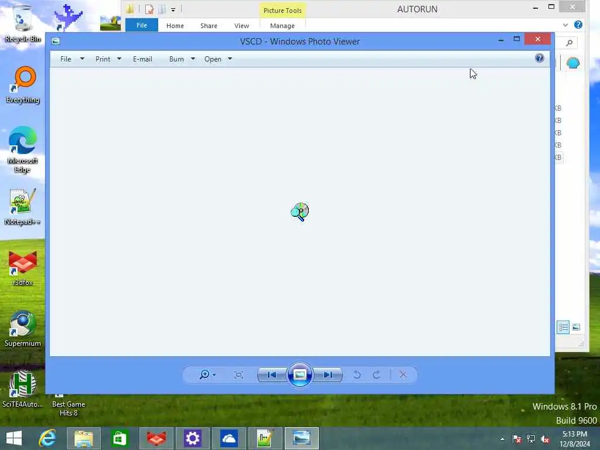600x450 pixels.
Task: Open SciTE4Auto desktop shortcut
Action: click(x=23, y=389)
